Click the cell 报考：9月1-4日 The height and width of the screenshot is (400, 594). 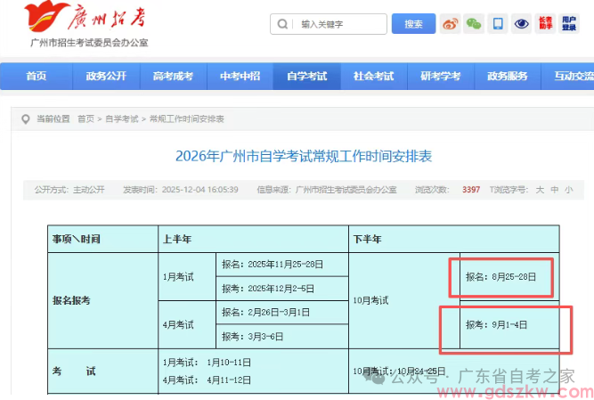point(509,324)
